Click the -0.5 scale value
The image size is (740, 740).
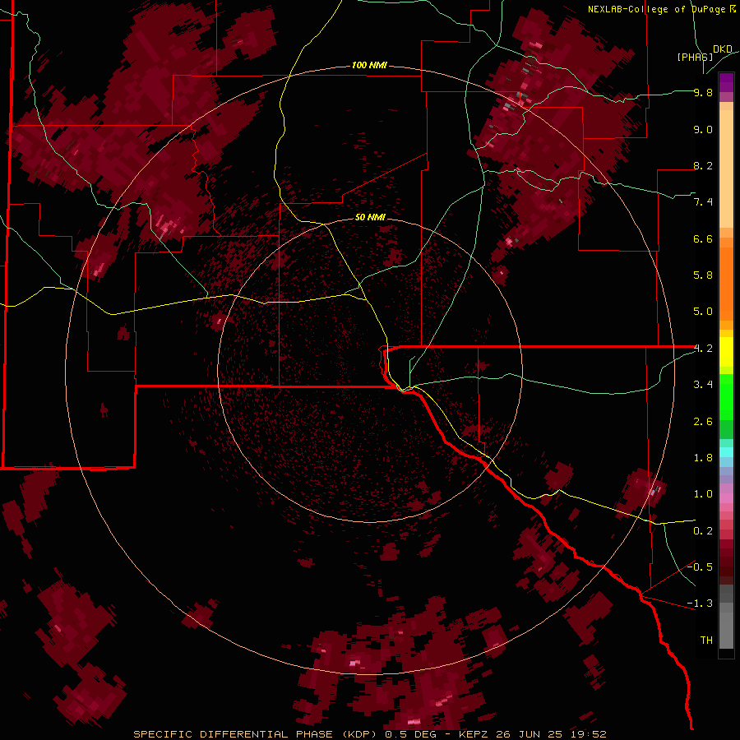pyautogui.click(x=701, y=567)
